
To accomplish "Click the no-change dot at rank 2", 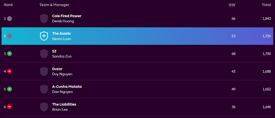I will click(x=9, y=36).
